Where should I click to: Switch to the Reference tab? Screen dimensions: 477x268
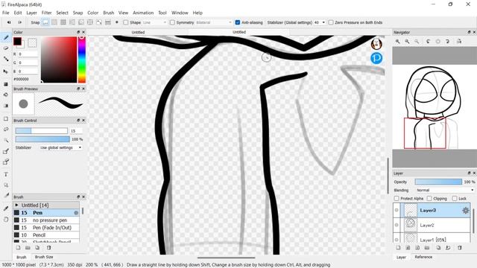pyautogui.click(x=423, y=257)
